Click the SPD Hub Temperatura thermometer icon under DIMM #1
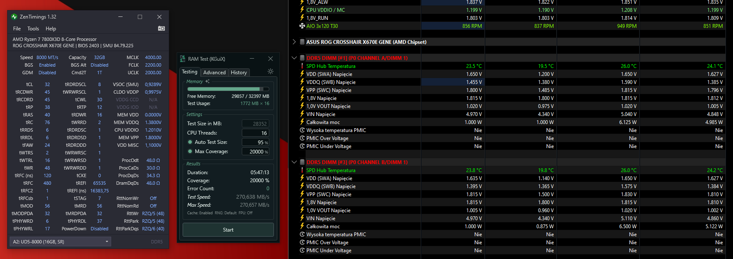Screen dimensions: 733x259 click(x=302, y=66)
